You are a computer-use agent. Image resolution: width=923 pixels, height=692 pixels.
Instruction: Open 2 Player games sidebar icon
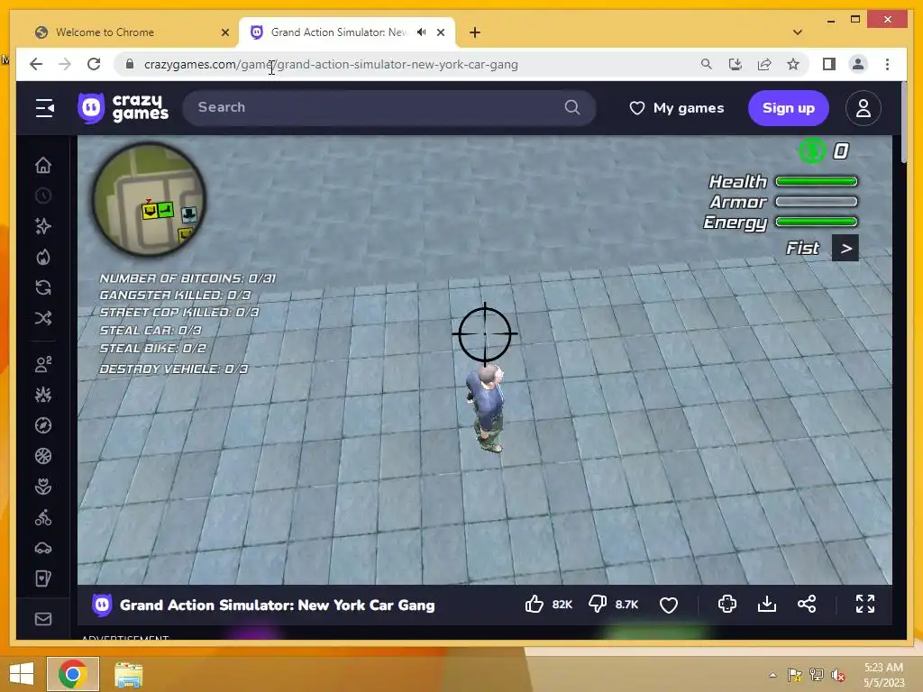(x=43, y=364)
